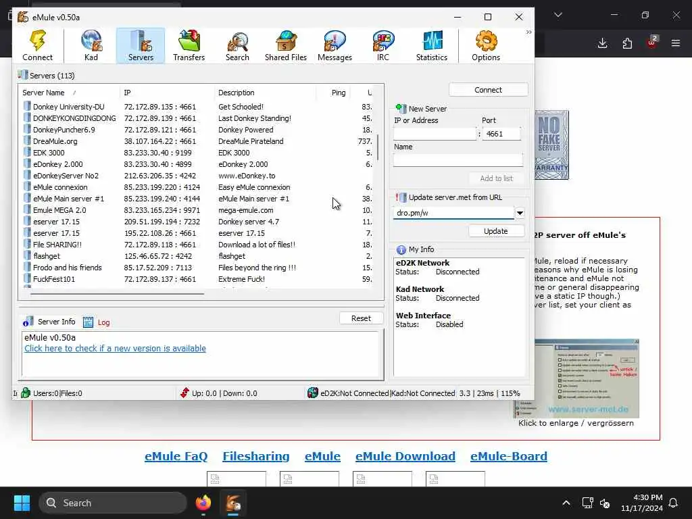692x519 pixels.
Task: Open the Shared Files toolbar icon
Action: pos(286,46)
